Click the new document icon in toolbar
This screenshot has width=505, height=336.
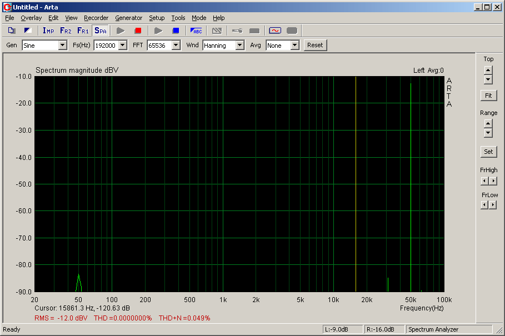pyautogui.click(x=12, y=31)
